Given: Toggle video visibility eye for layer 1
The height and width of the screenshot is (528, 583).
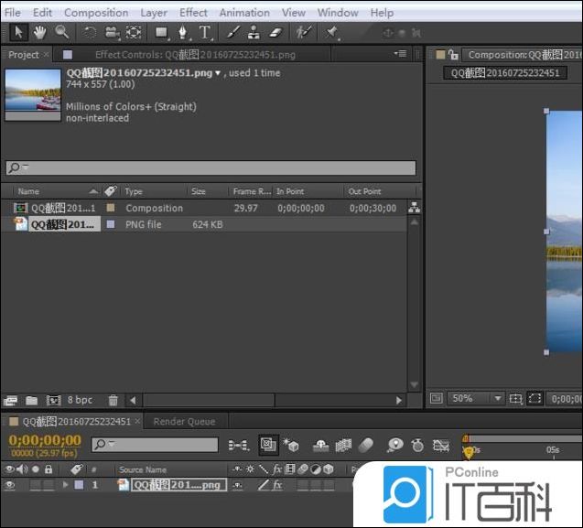Looking at the screenshot, I should click(10, 485).
